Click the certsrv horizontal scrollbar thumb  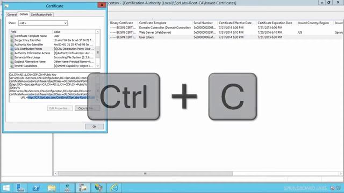click(x=145, y=174)
